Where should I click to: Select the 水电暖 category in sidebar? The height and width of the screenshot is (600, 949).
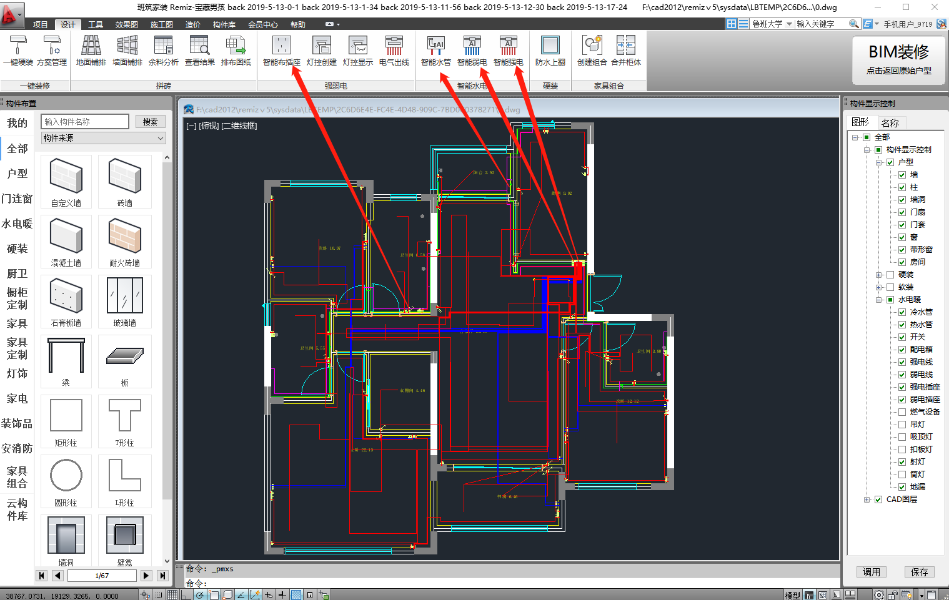point(17,224)
